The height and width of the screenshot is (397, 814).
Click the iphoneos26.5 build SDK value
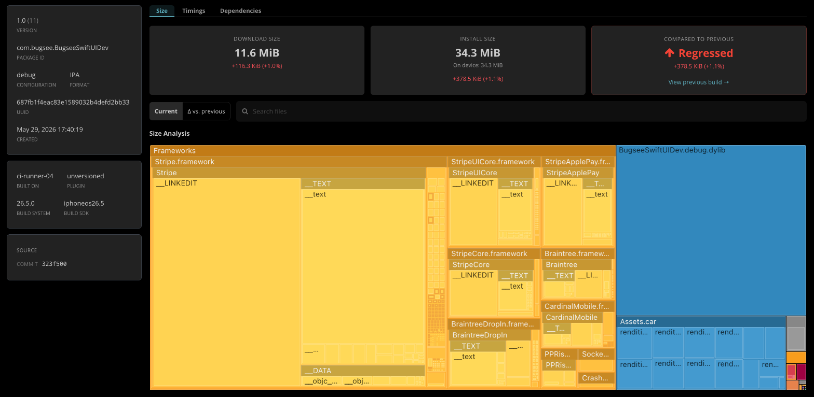pyautogui.click(x=84, y=203)
